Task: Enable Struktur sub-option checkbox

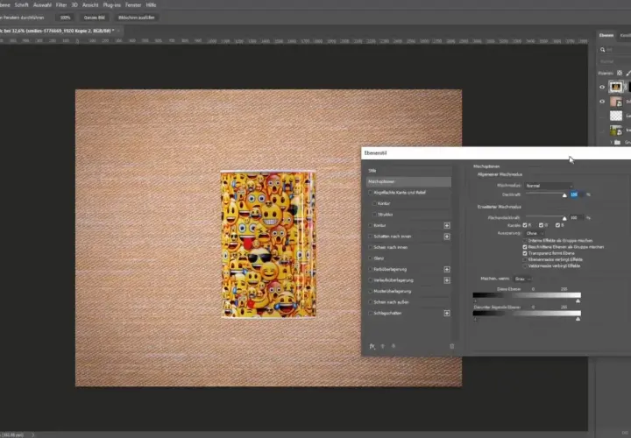Action: 375,215
